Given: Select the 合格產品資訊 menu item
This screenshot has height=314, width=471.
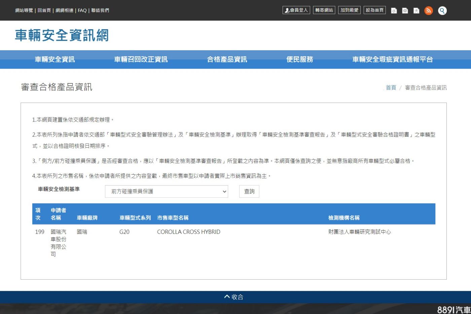Looking at the screenshot, I should [227, 60].
